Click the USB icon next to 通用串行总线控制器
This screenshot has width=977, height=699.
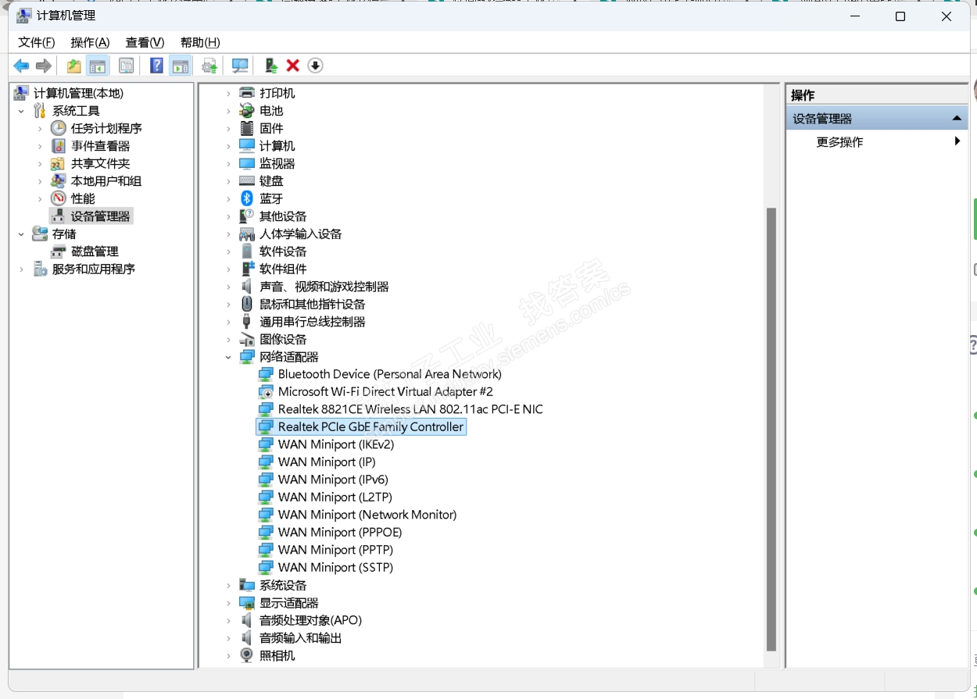[x=247, y=321]
